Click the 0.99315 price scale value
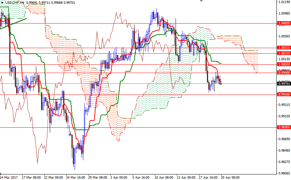This screenshot has width=291, height=180. pyautogui.click(x=284, y=105)
